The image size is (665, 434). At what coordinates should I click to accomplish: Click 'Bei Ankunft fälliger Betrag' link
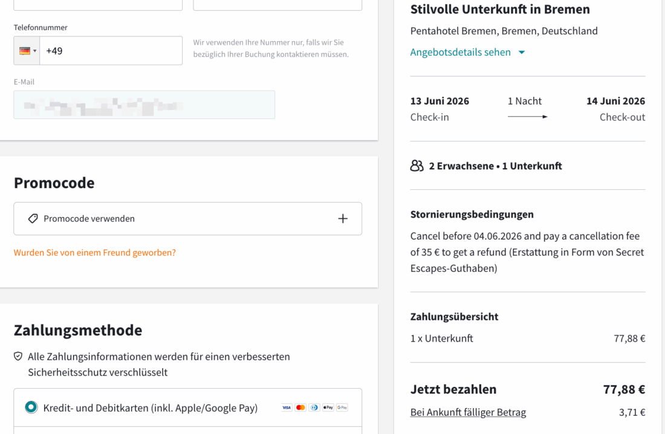(x=468, y=412)
